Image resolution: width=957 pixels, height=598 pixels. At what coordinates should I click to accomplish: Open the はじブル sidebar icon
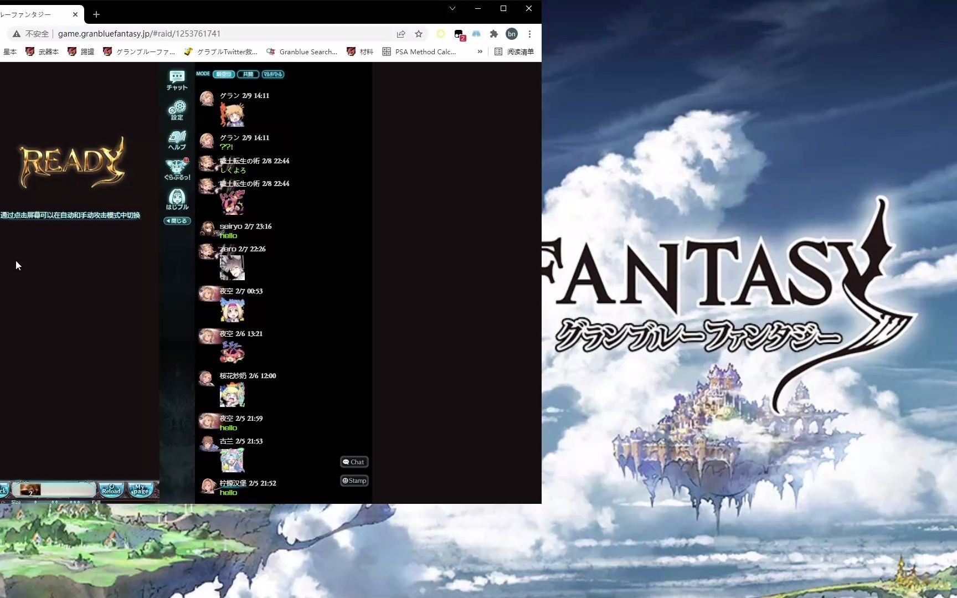click(x=177, y=199)
